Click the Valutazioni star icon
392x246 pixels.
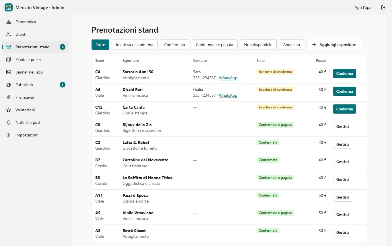click(x=9, y=110)
